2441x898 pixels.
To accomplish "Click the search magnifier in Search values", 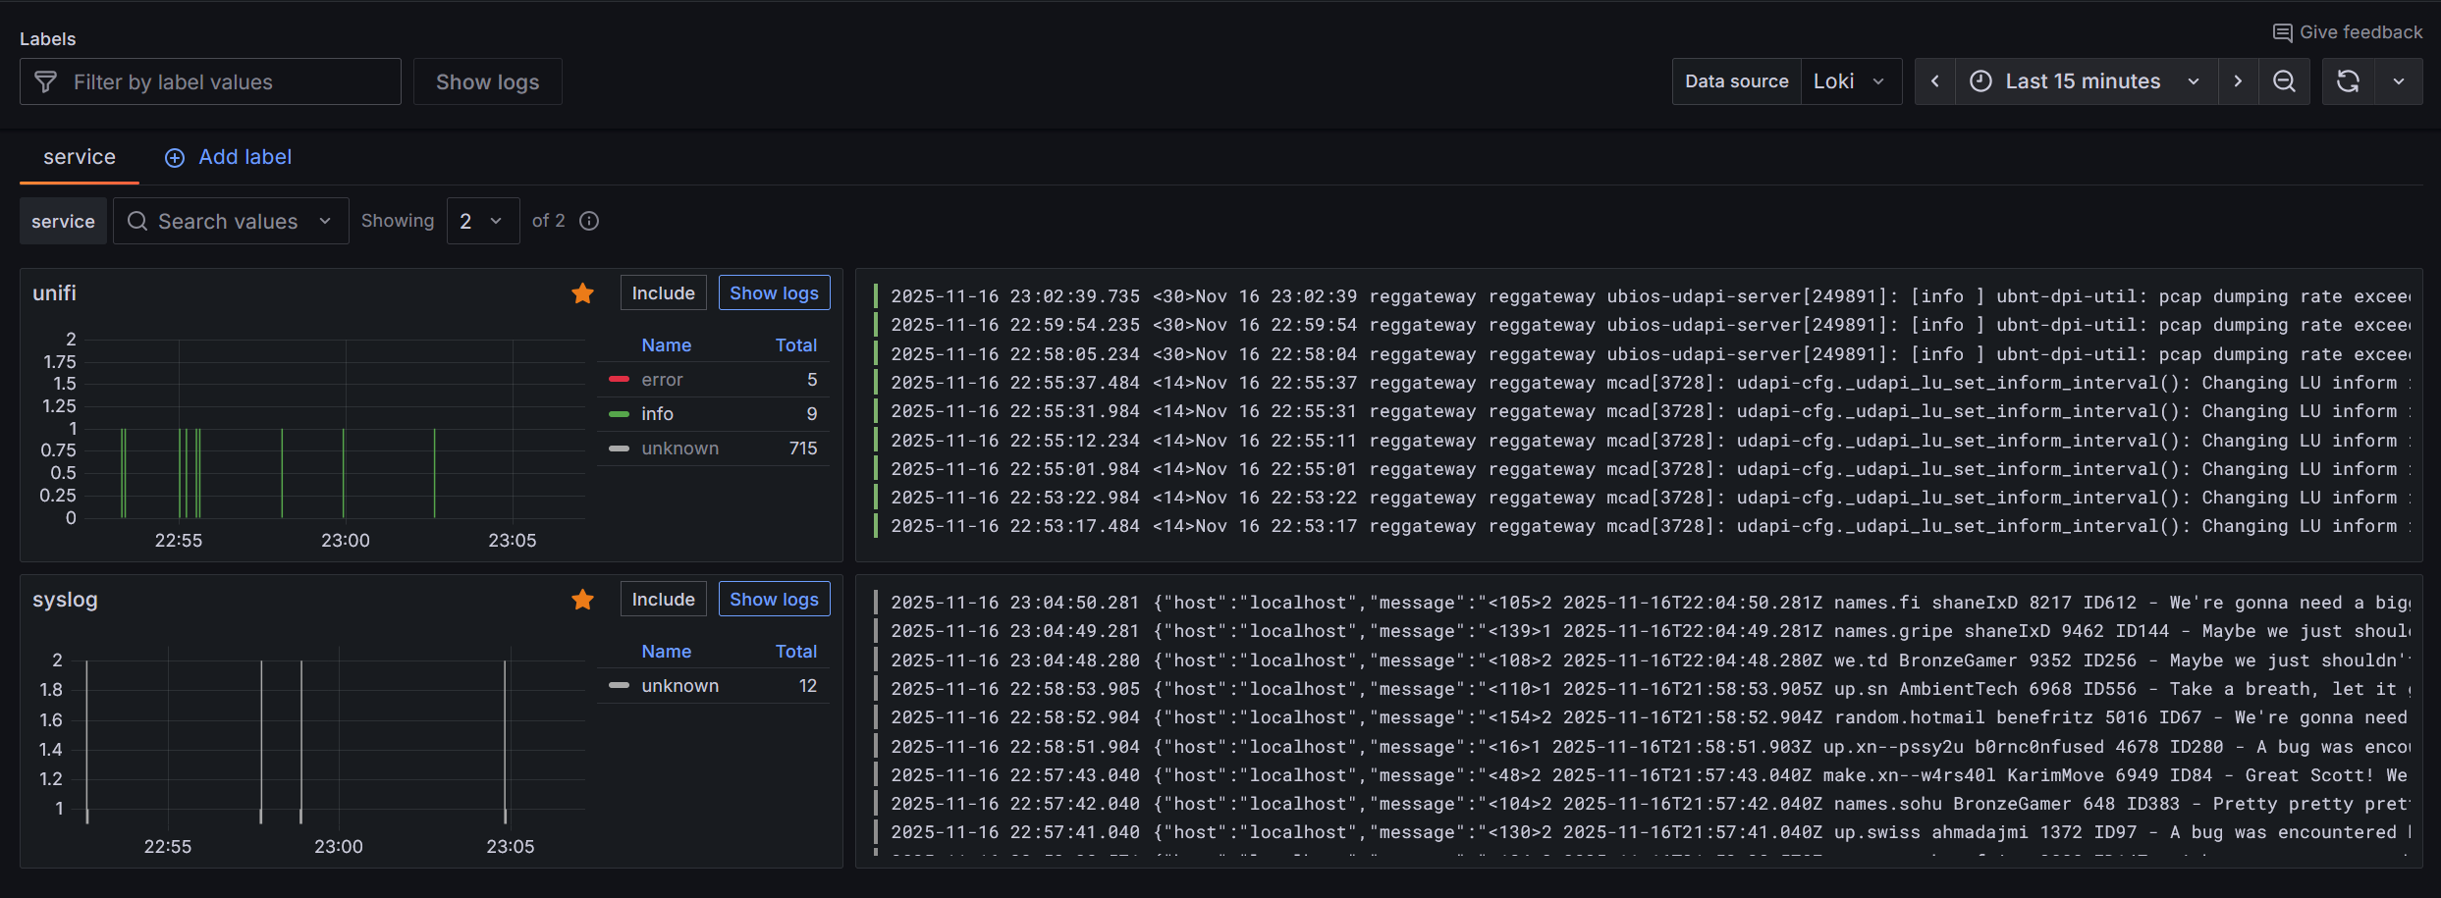I will pos(137,221).
